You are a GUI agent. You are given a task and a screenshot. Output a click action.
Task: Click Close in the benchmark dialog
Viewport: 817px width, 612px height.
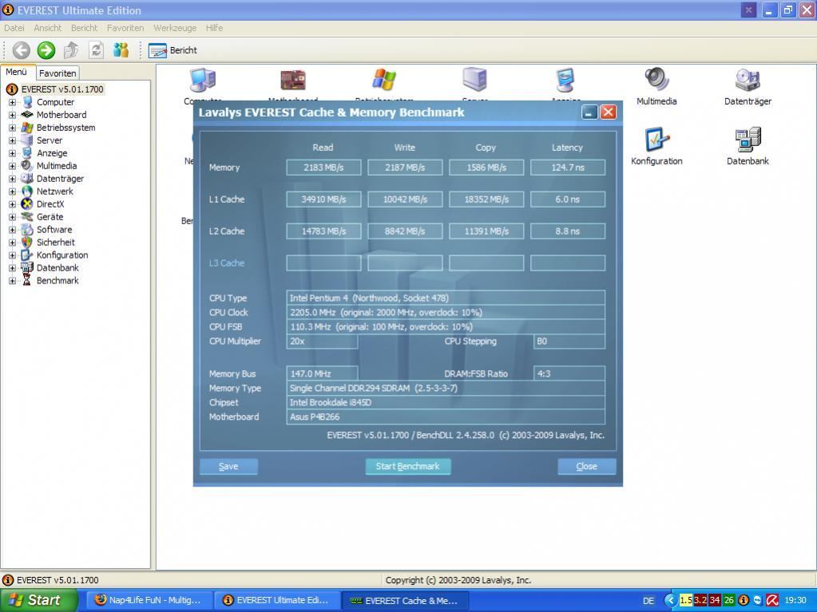(x=587, y=466)
